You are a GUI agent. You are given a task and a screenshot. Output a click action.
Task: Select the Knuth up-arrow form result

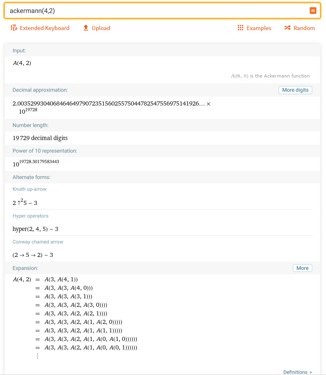(x=25, y=203)
